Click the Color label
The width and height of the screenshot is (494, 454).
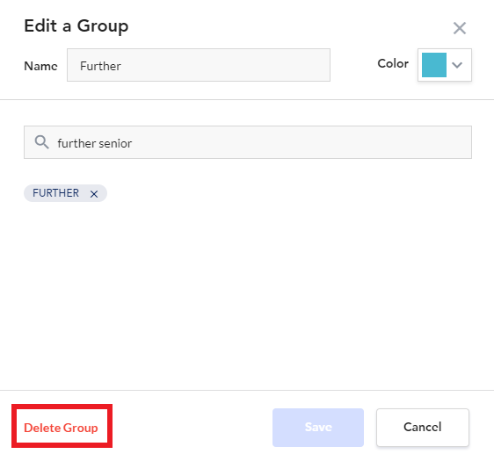(x=393, y=63)
